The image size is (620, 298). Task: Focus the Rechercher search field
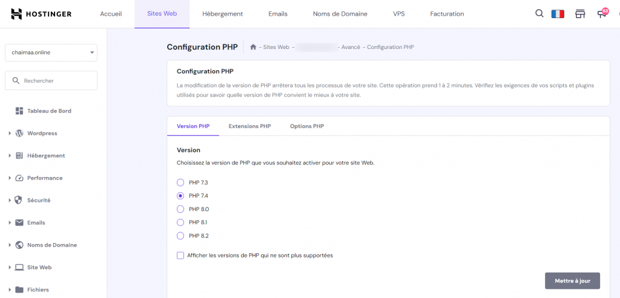pos(51,80)
